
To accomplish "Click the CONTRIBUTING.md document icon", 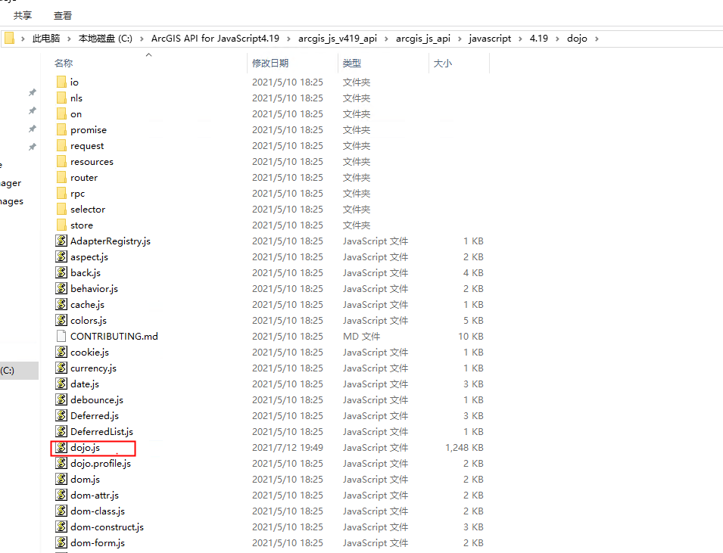I will [61, 336].
